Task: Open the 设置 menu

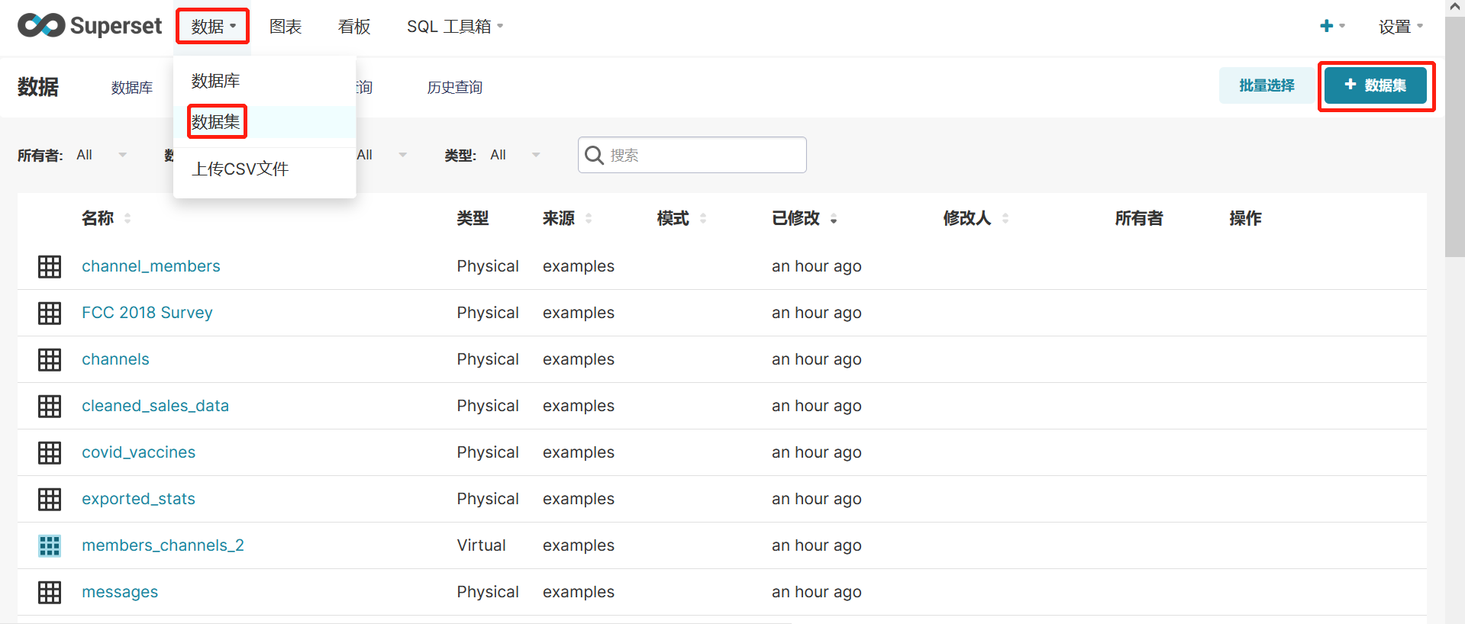Action: click(x=1400, y=27)
